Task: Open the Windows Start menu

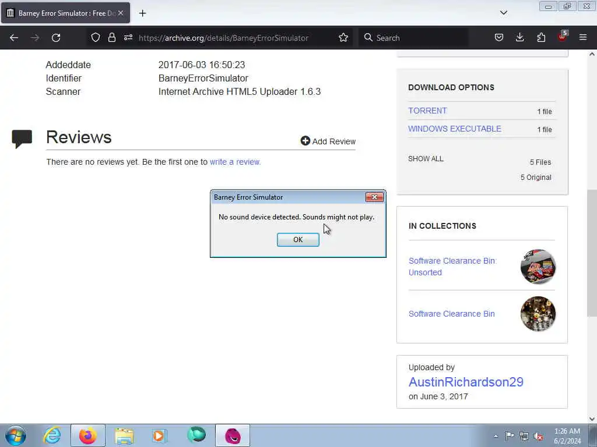Action: pos(16,435)
